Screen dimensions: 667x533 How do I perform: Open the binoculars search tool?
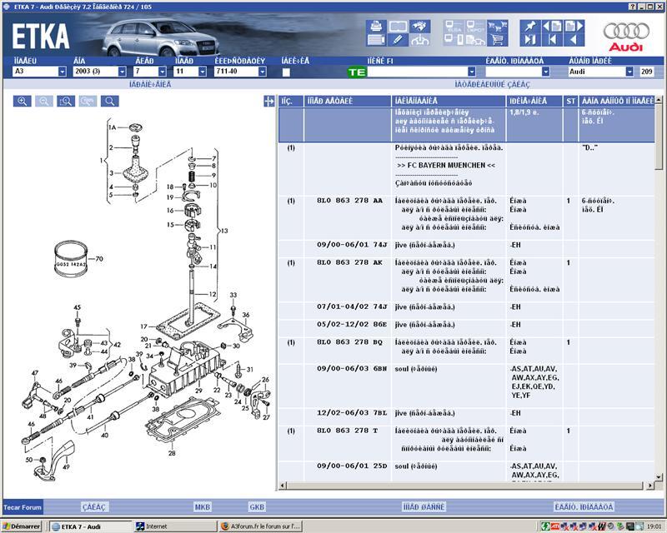point(420,27)
